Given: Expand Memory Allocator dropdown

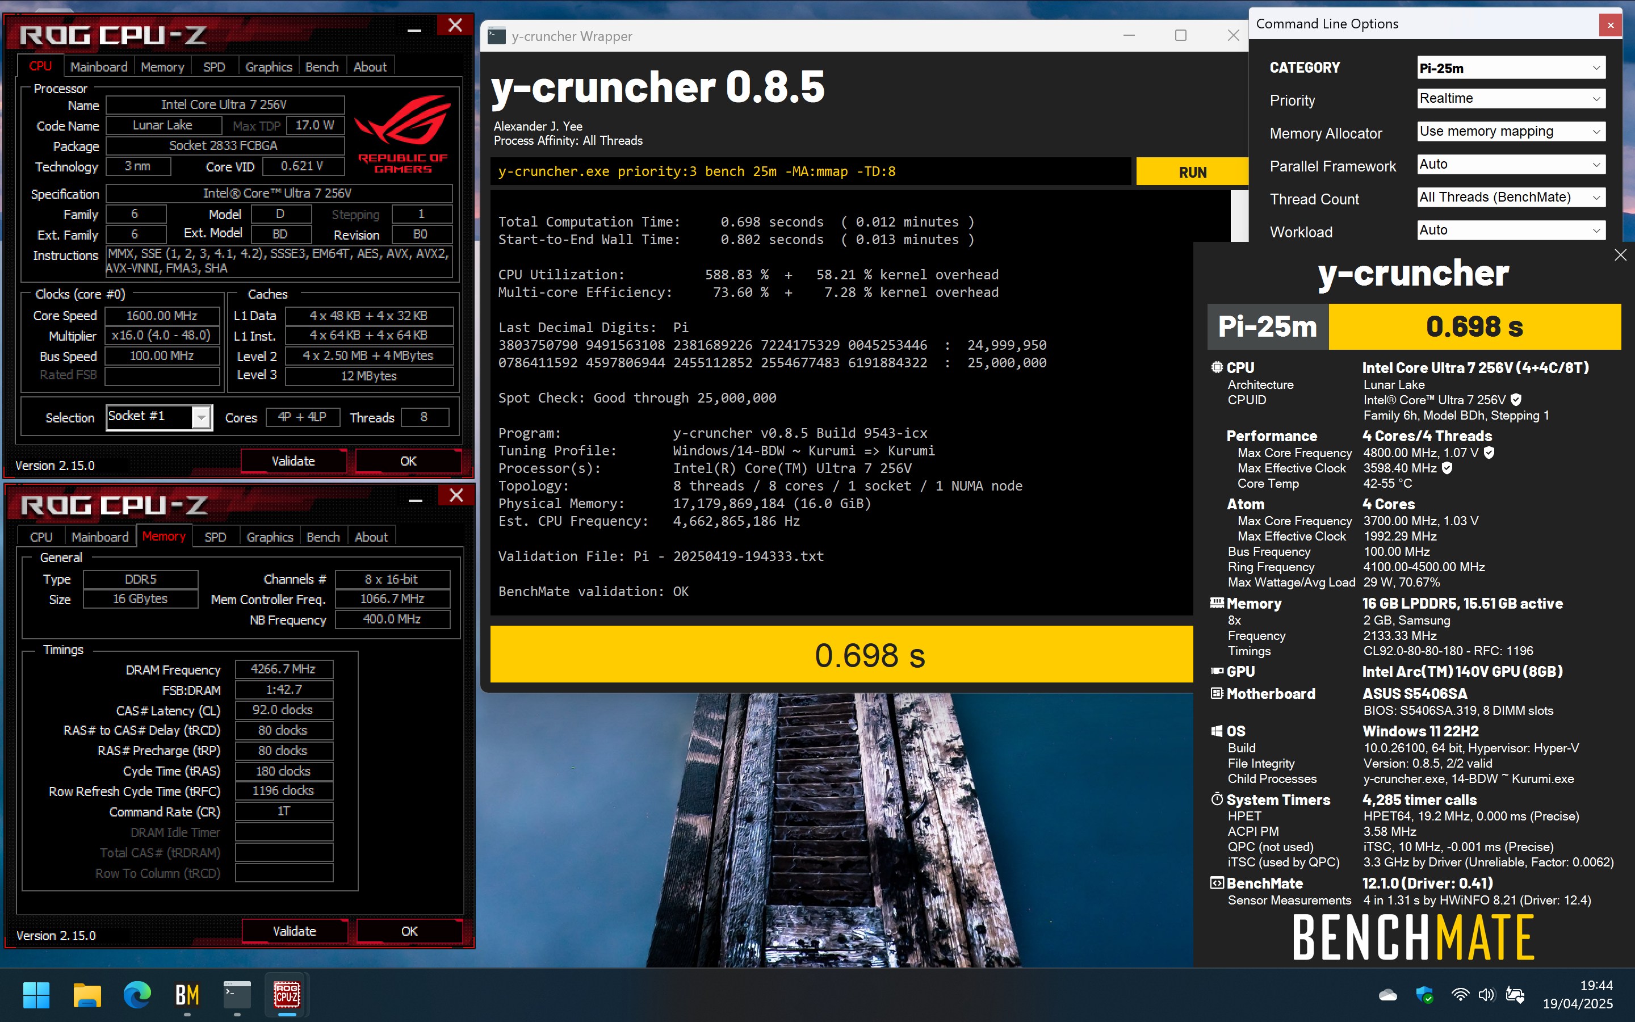Looking at the screenshot, I should pos(1511,131).
